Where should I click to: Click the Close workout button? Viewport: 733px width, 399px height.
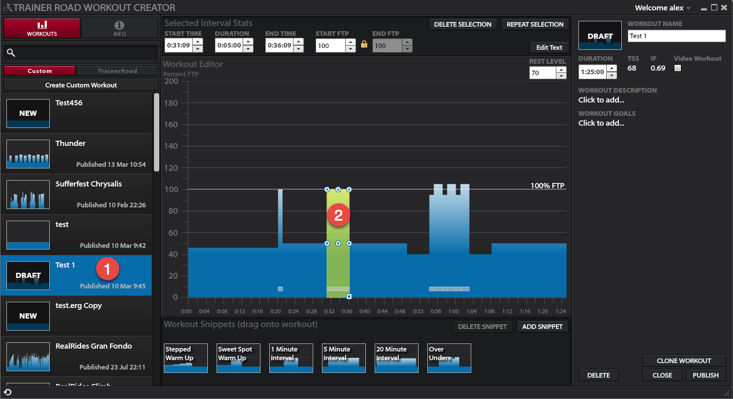click(662, 375)
